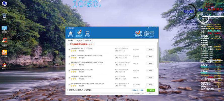Uncheck the Realtek RTS5139 card reader driver
Image resolution: width=224 pixels, height=101 pixels.
(69, 64)
